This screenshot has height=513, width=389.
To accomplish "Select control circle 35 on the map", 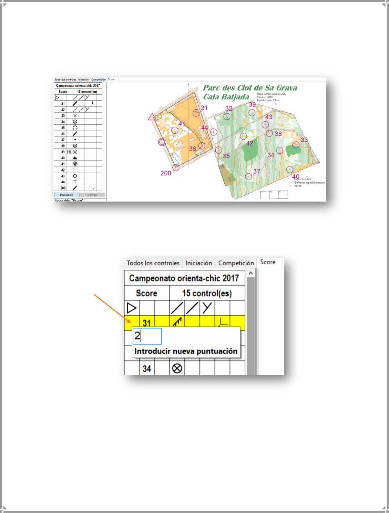I will click(218, 150).
